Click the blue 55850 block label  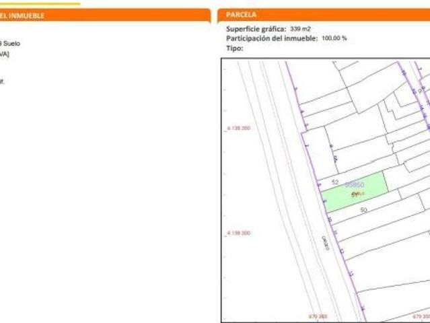click(355, 184)
